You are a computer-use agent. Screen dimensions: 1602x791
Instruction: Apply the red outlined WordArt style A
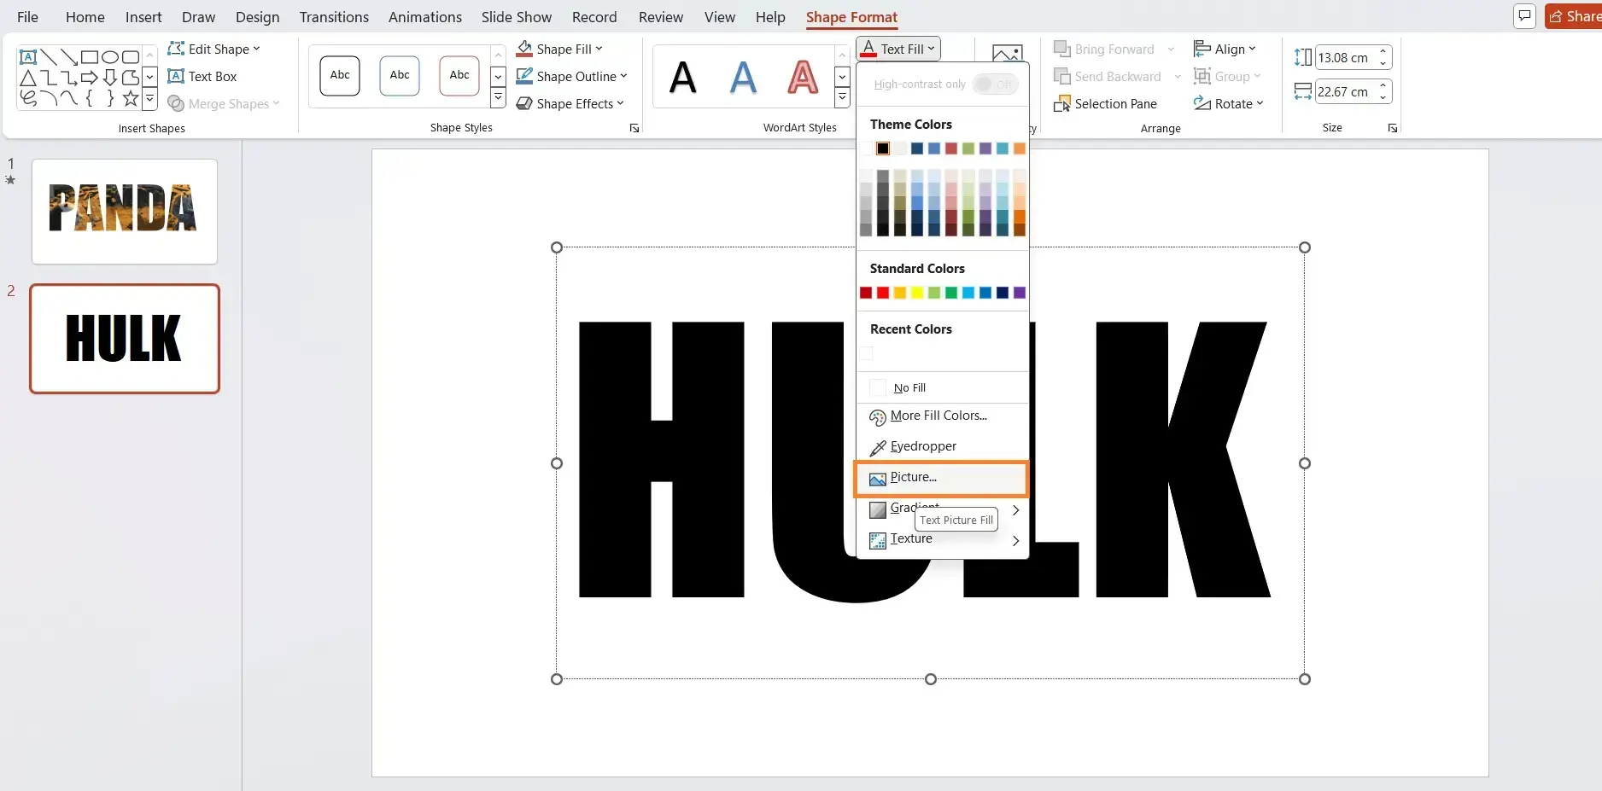point(803,78)
